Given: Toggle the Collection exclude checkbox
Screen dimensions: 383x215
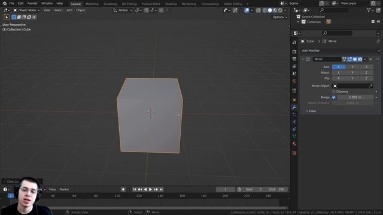Looking at the screenshot, I should 373,21.
